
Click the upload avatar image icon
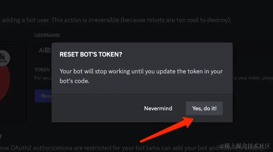[x=3, y=58]
